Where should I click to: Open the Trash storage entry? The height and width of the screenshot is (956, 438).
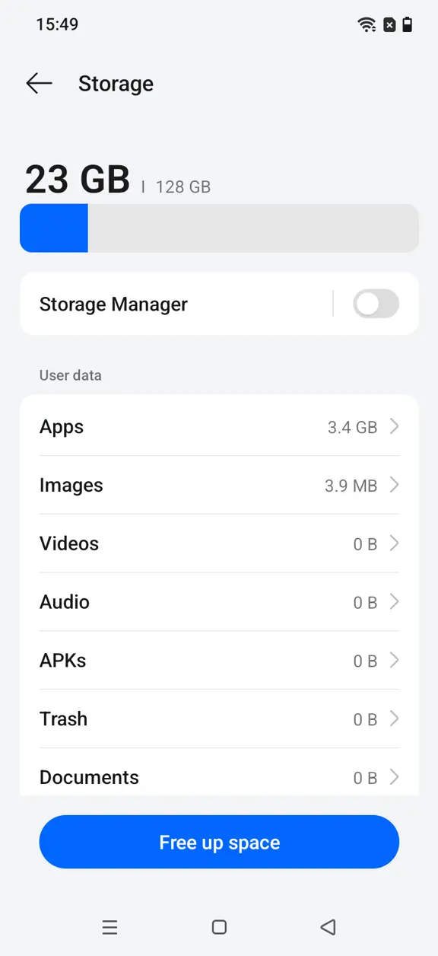click(x=219, y=719)
